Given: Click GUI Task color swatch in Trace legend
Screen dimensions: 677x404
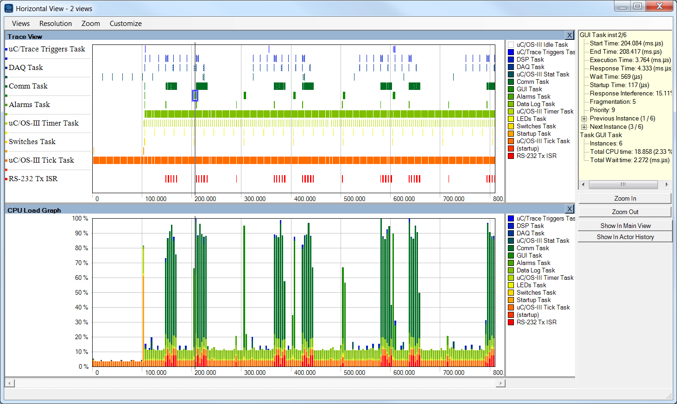Looking at the screenshot, I should point(511,89).
